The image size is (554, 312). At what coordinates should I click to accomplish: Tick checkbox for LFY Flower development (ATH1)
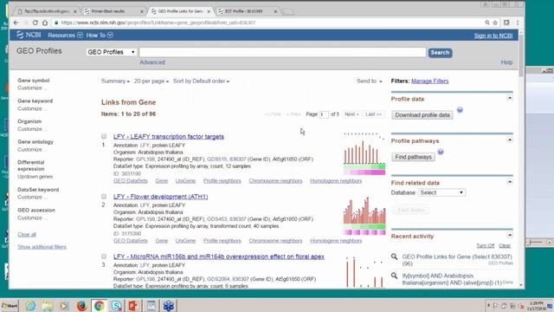coord(104,197)
